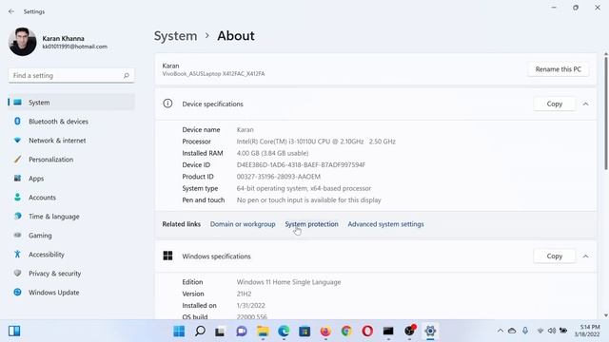Collapse the Device specifications section
This screenshot has height=342, width=609.
(x=586, y=104)
